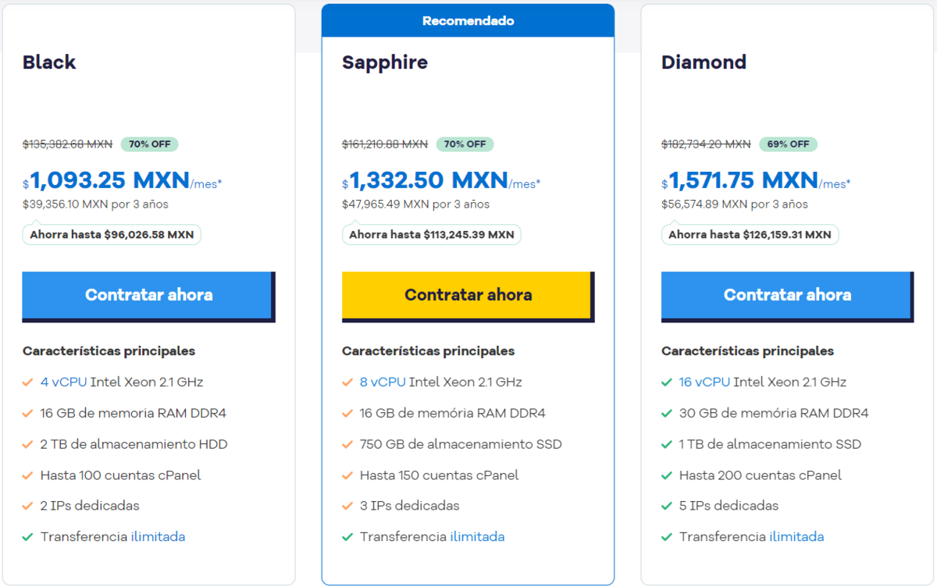Click checkmark beside 5 IPs dedicadas
Screen dimensions: 937x587
[667, 506]
